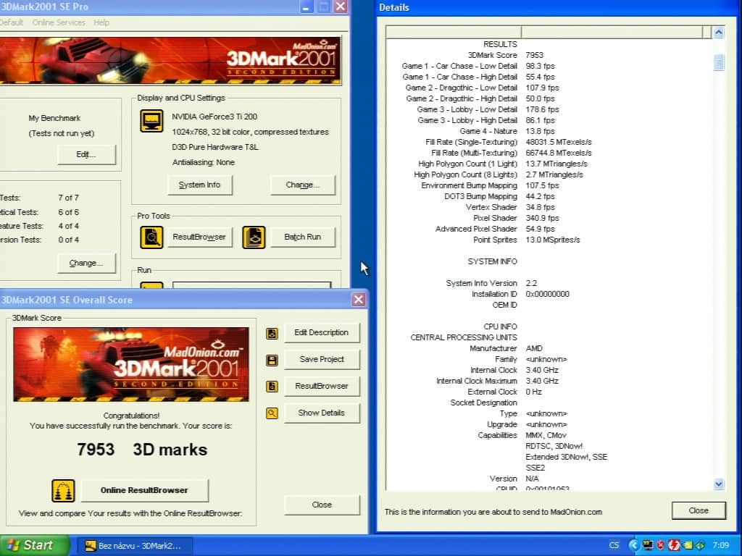Click the Point Sprites 13.0 MSprites/s value
This screenshot has height=556, width=742.
coord(553,240)
